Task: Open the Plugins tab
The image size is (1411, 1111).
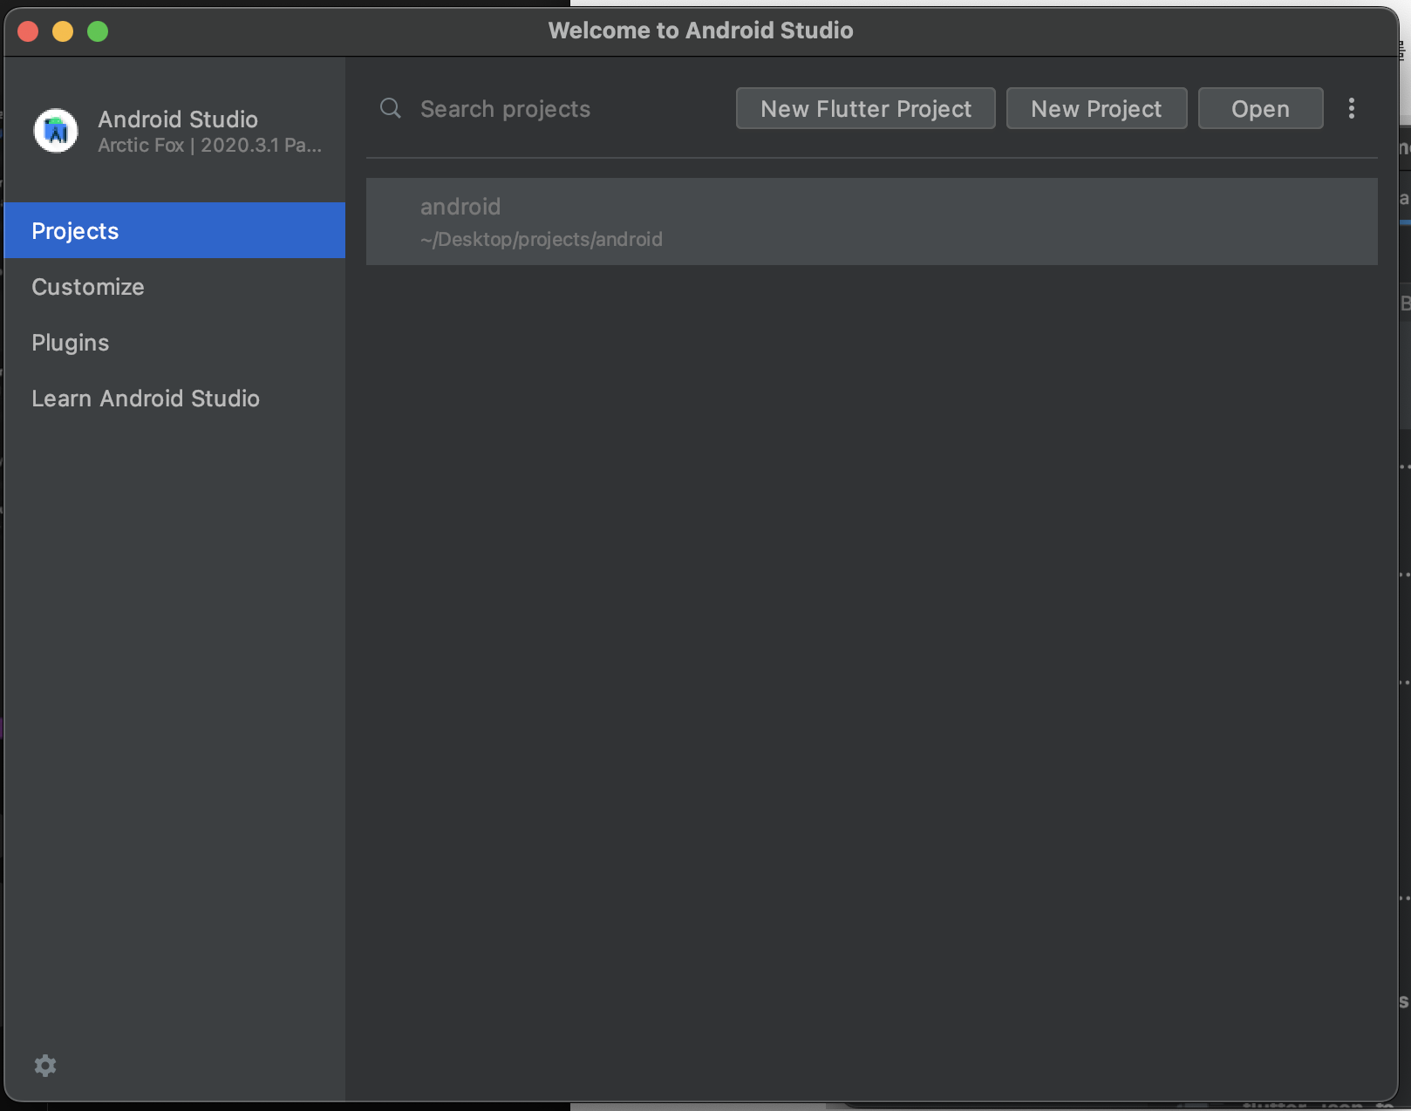Action: (174, 342)
